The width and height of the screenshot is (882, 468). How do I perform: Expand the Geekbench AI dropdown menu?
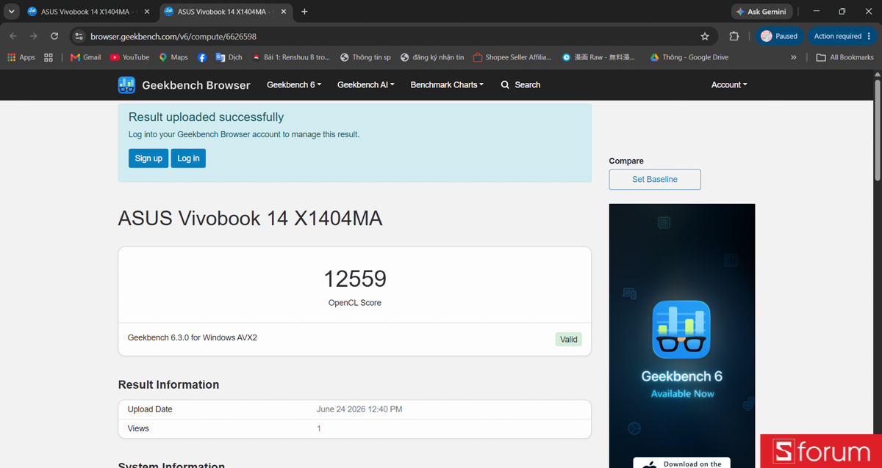click(366, 85)
